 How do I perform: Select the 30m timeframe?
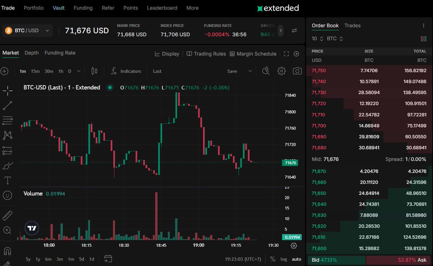tap(49, 71)
